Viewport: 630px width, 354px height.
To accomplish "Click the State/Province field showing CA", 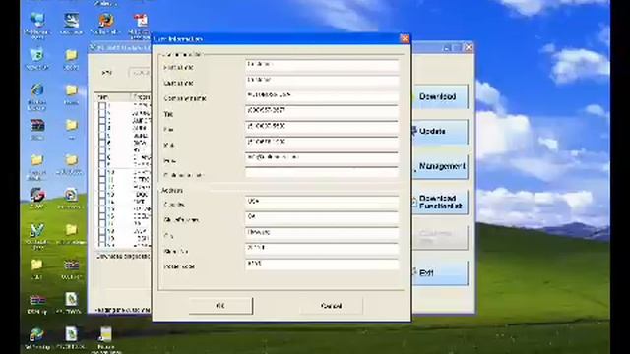I will pyautogui.click(x=322, y=218).
